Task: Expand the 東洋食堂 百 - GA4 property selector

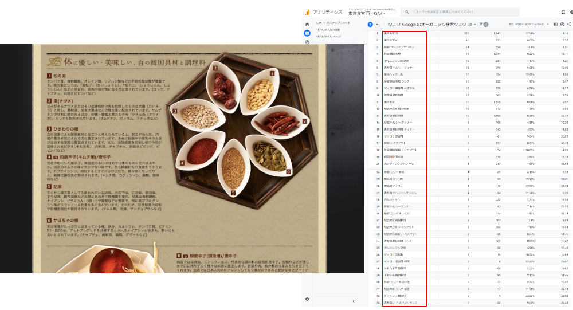Action: (x=365, y=13)
